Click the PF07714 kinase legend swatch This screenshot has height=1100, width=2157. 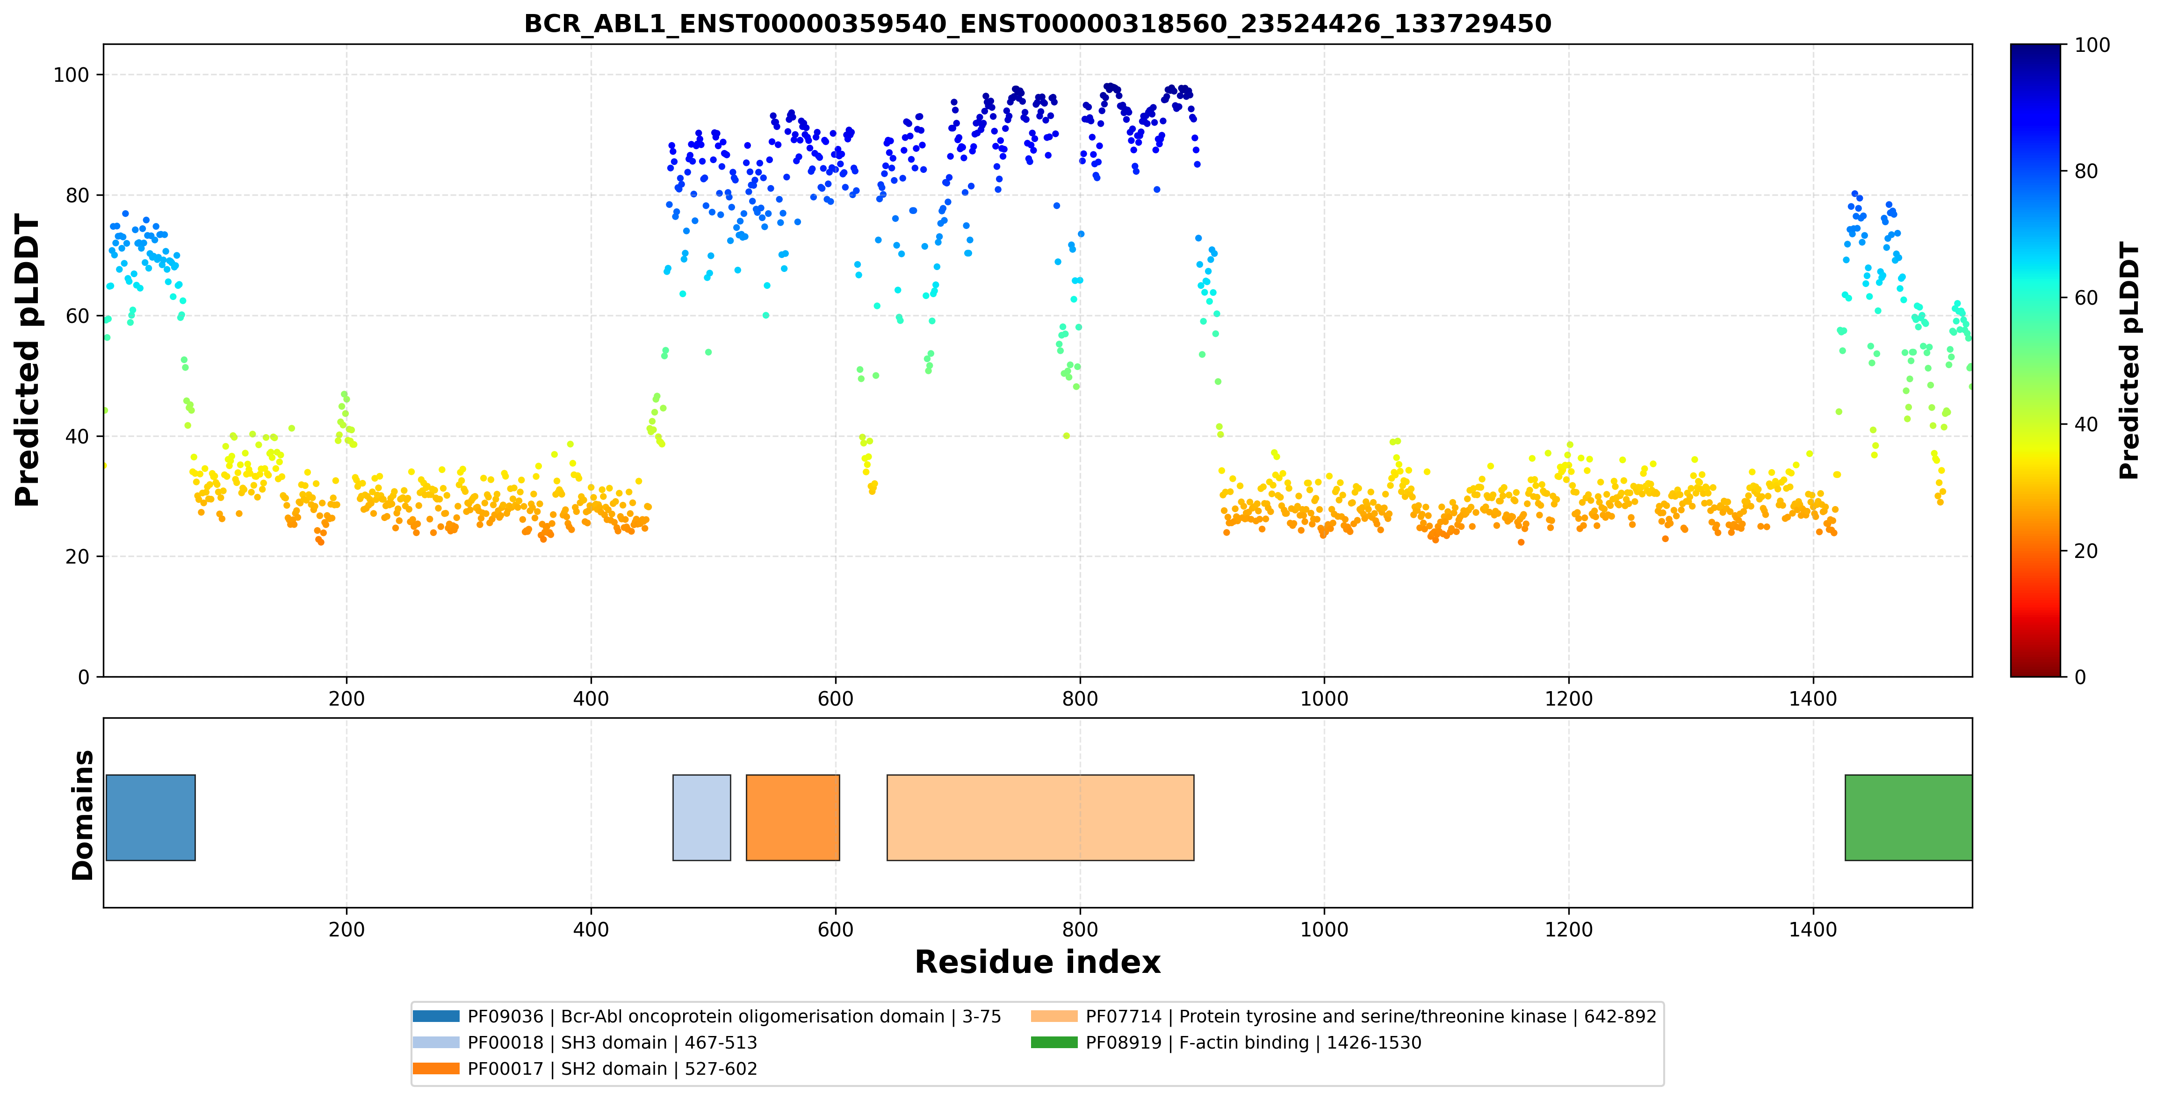tap(1054, 1016)
